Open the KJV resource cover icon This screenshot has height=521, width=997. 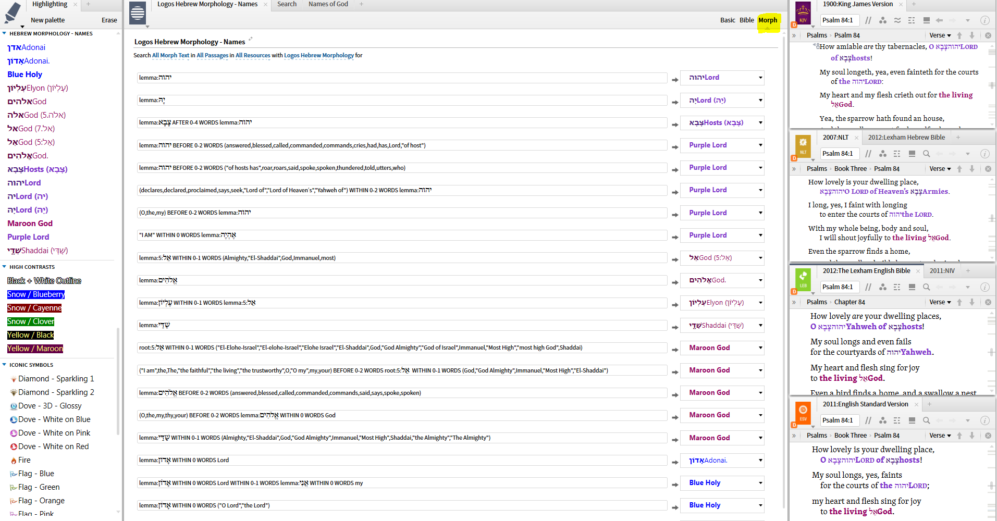(803, 13)
